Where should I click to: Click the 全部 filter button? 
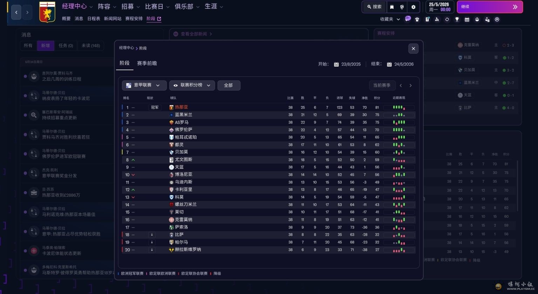pyautogui.click(x=229, y=85)
